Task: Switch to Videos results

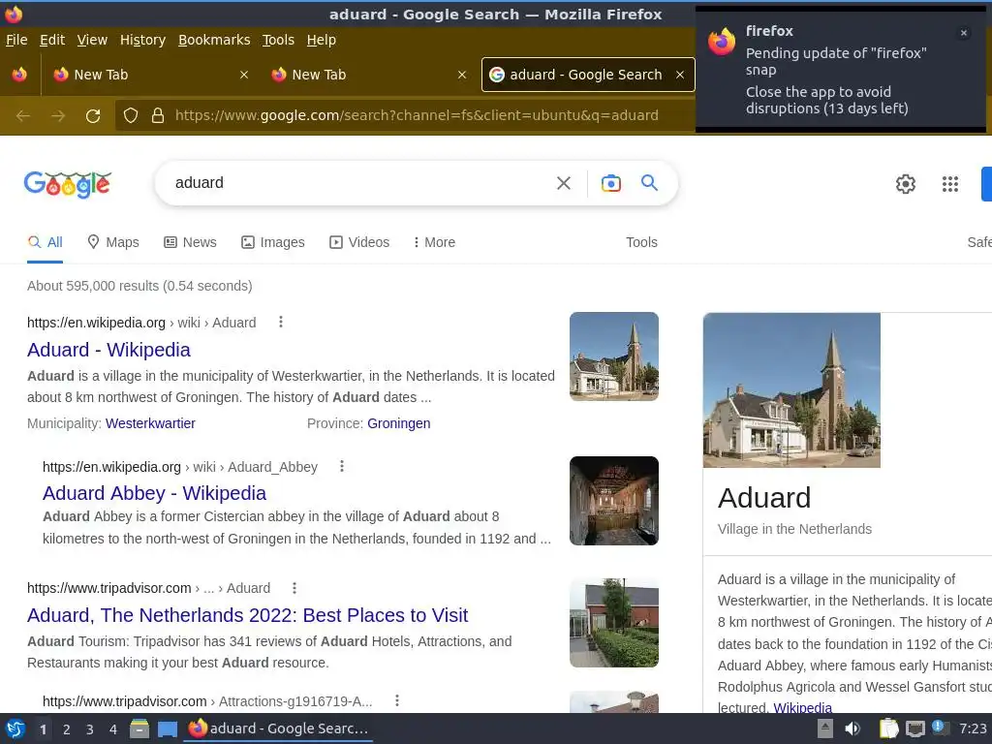Action: (359, 242)
